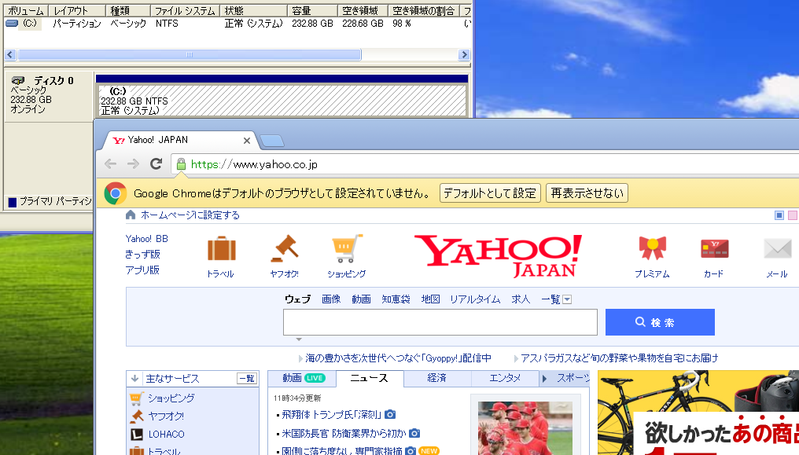Click the green padlock in address bar
This screenshot has width=799, height=455.
[x=181, y=164]
